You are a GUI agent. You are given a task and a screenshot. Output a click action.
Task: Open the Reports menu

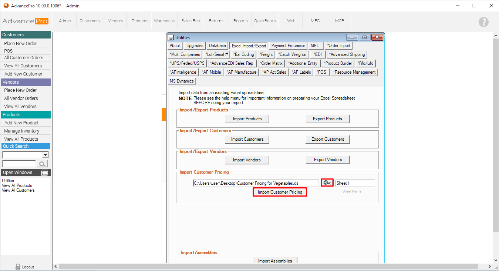tap(240, 21)
